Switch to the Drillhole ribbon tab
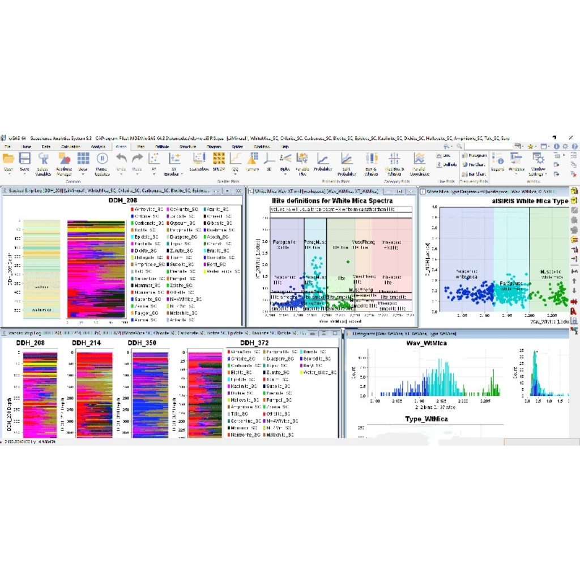Image resolution: width=580 pixels, height=580 pixels. click(162, 147)
